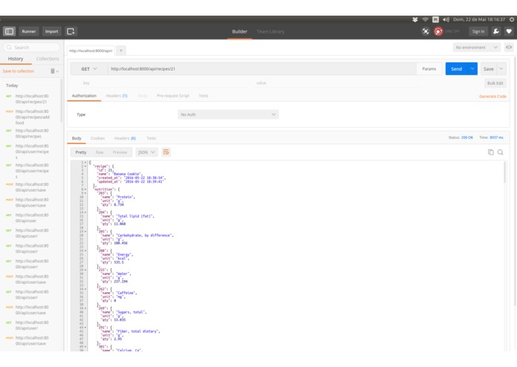Viewport: 517px width, 367px height.
Task: Click the sidebar Search field
Action: [x=32, y=48]
